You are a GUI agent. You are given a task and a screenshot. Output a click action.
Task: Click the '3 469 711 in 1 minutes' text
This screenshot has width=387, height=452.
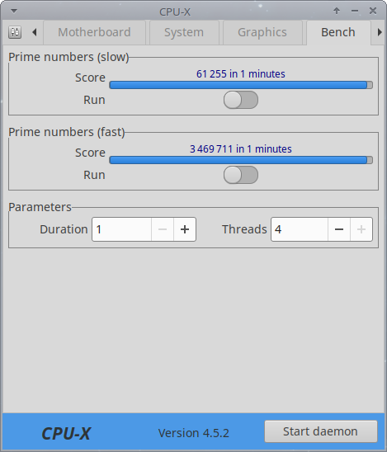pos(241,149)
